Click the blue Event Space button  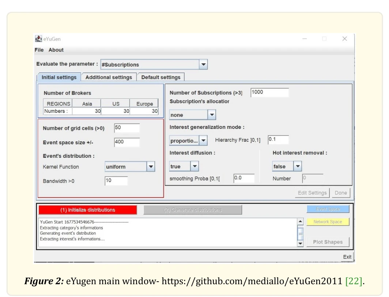pos(328,209)
